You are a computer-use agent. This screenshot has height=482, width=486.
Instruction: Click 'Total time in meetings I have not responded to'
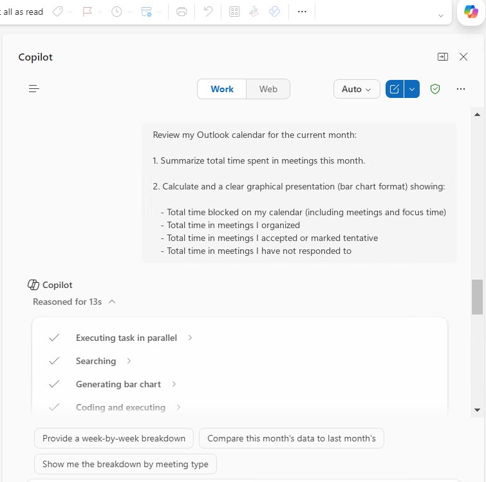(259, 251)
